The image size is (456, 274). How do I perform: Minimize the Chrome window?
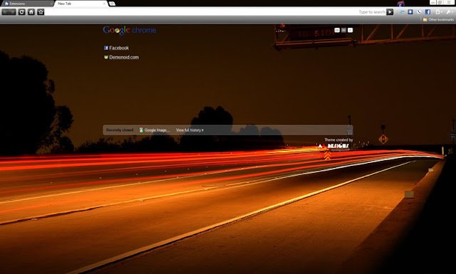point(433,2)
